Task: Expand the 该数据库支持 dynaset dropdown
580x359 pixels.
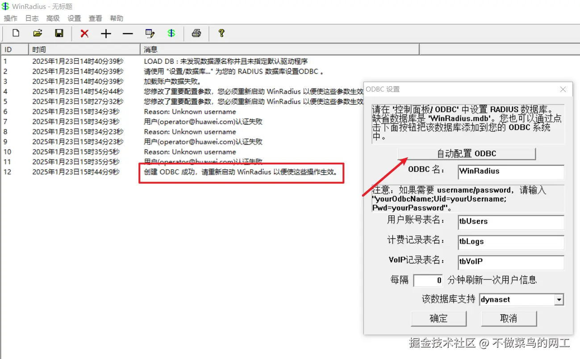Action: tap(559, 300)
